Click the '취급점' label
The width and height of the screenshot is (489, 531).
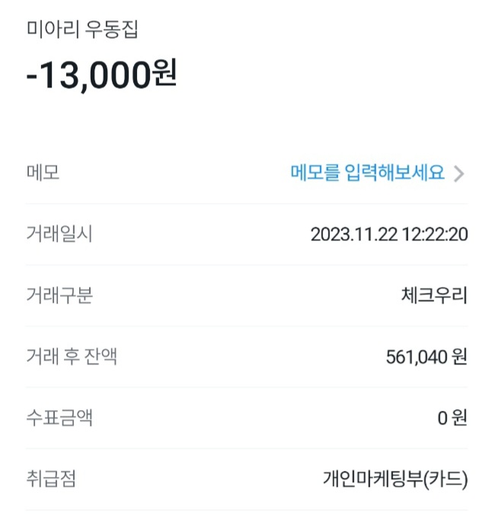[51, 479]
